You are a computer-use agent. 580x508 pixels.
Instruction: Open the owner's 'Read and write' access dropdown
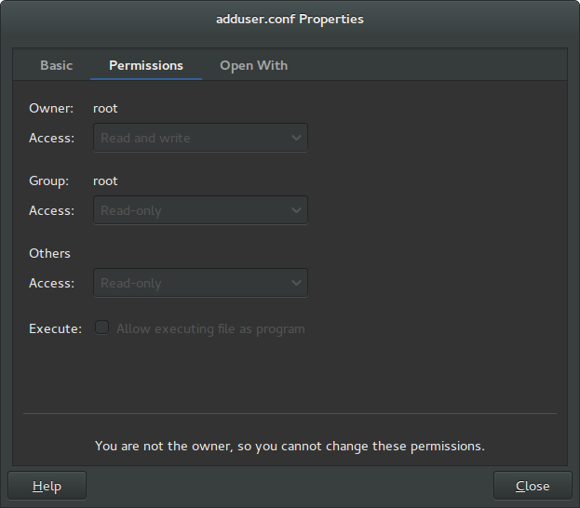(x=200, y=138)
